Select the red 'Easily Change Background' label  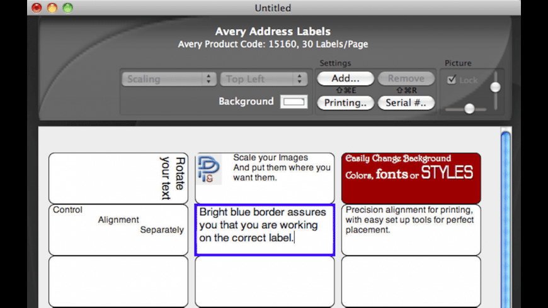pos(411,179)
